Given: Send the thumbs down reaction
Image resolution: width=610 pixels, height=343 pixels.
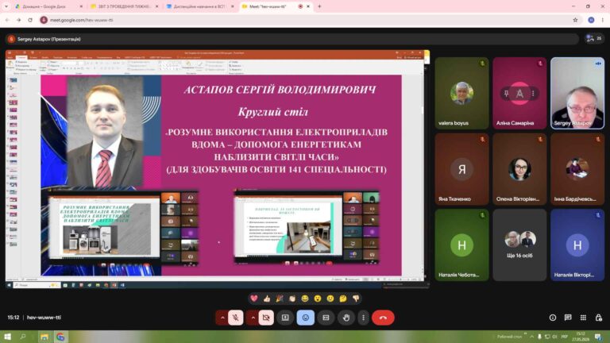Looking at the screenshot, I should pyautogui.click(x=356, y=299).
